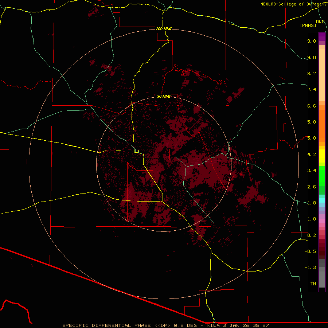Screen dimensions: 328x328
Task: Click the 8.2 scale value label
Action: [x=312, y=73]
